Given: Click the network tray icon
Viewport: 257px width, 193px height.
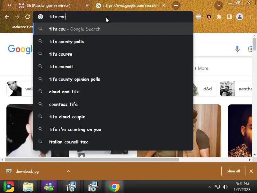Looking at the screenshot, I should [x=217, y=187].
